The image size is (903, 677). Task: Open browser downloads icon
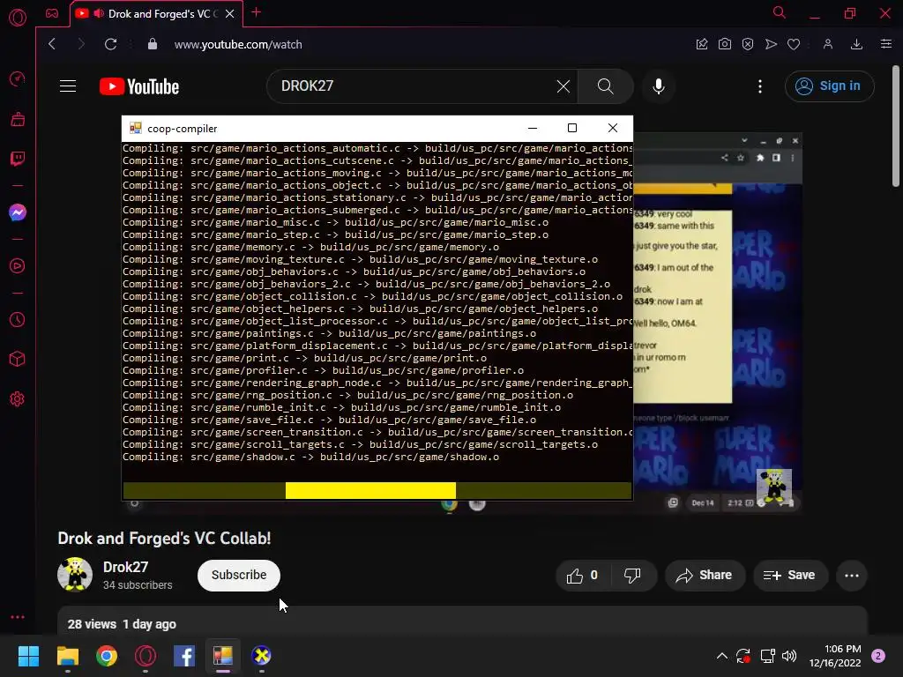856,44
